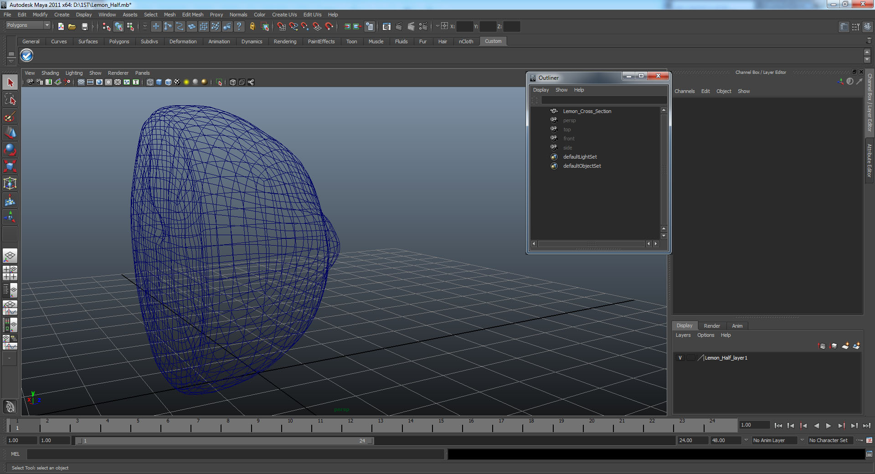
Task: Click the range slider bar handle
Action: pos(226,441)
